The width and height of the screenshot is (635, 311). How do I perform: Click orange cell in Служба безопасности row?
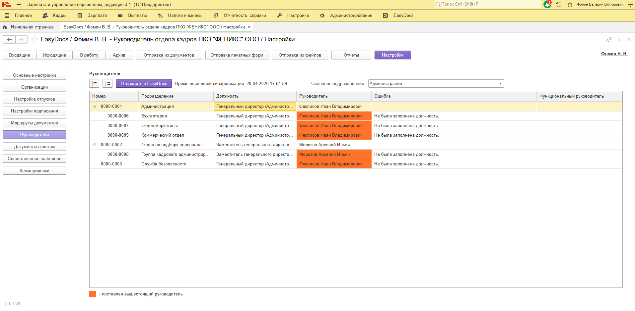tap(334, 164)
